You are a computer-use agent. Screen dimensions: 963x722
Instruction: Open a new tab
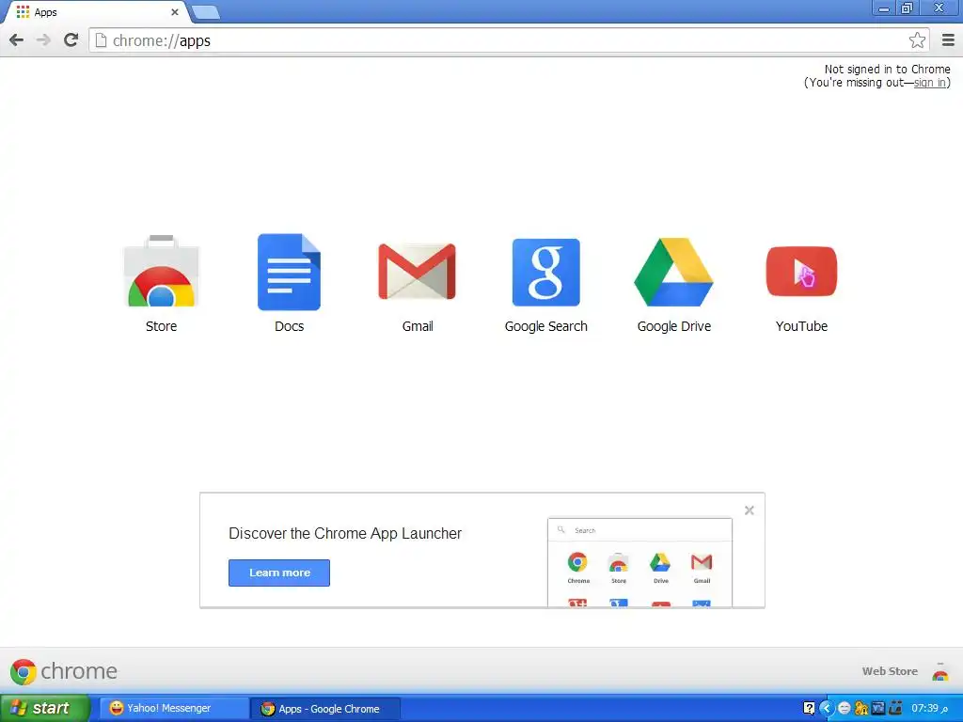tap(205, 12)
